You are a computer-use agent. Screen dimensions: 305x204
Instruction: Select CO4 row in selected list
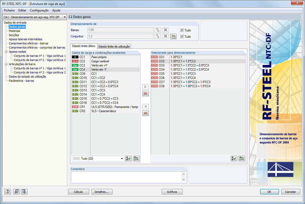click(x=198, y=70)
